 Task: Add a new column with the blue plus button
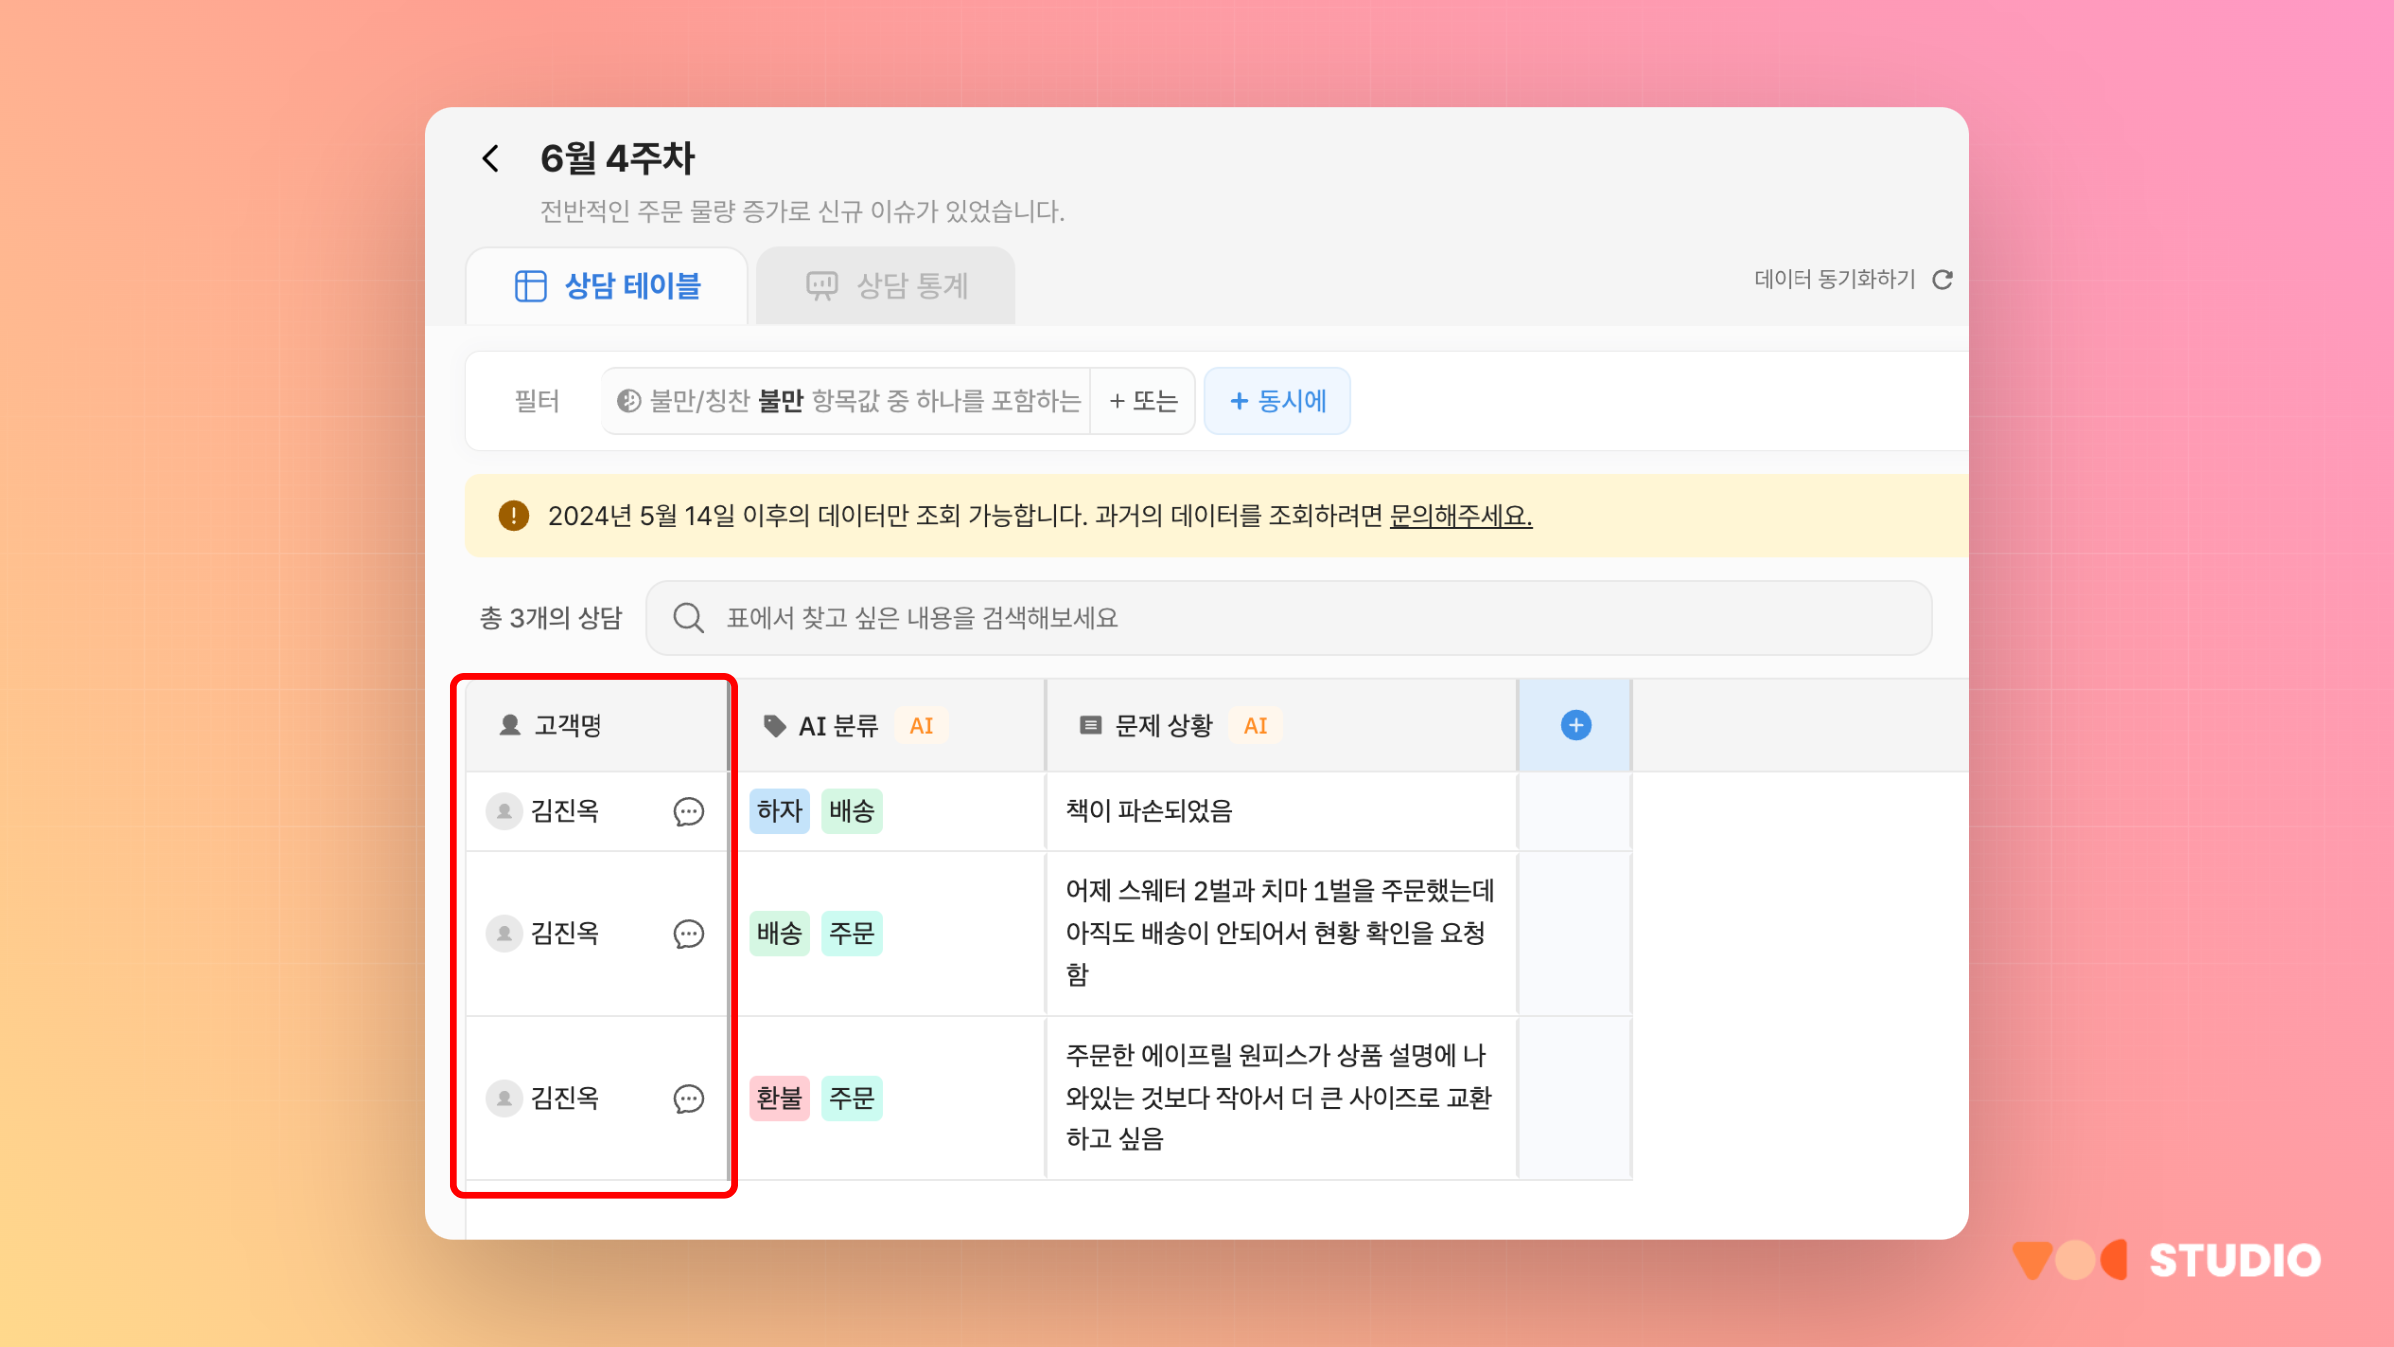pos(1575,725)
